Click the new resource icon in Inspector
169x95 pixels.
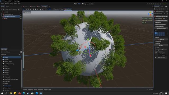click(x=155, y=9)
